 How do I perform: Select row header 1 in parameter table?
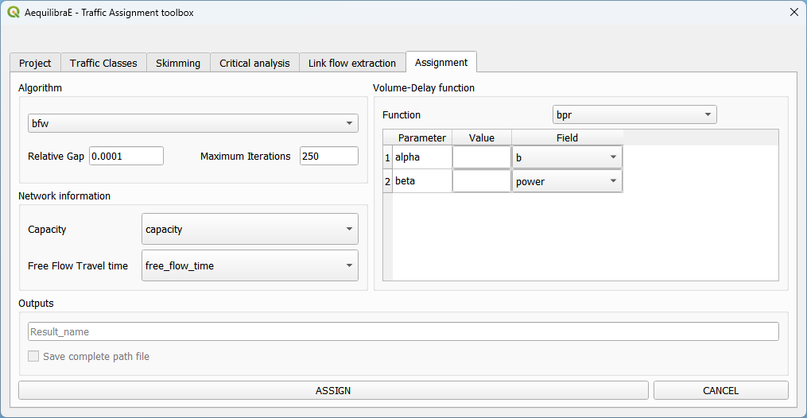tap(387, 157)
